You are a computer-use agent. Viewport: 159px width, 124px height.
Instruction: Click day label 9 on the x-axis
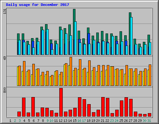click(48, 121)
